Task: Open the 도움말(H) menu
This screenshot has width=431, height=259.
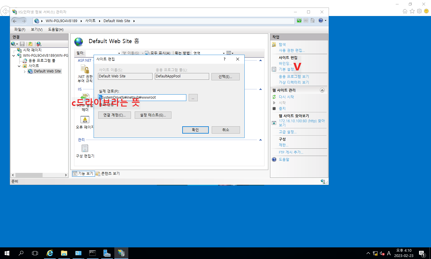Action: click(56, 29)
